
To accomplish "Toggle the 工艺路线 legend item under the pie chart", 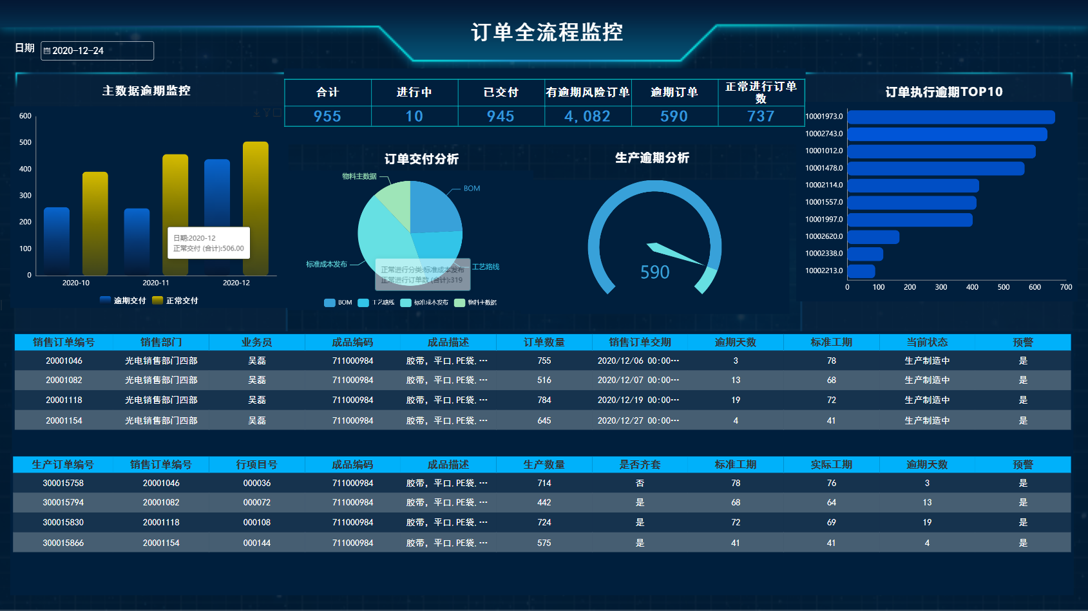I will click(376, 303).
